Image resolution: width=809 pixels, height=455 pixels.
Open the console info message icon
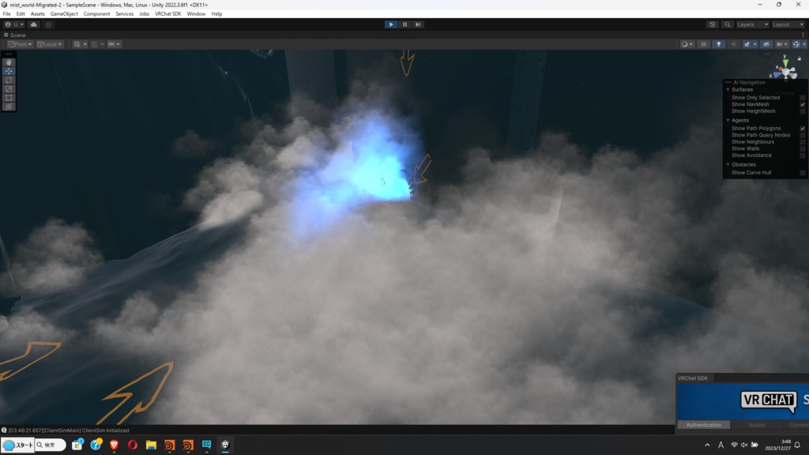click(x=4, y=431)
